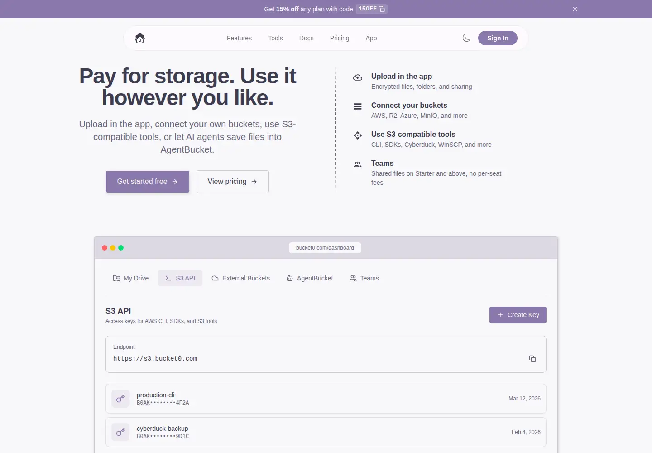The height and width of the screenshot is (453, 652).
Task: Click the red window dot
Action: pyautogui.click(x=105, y=248)
